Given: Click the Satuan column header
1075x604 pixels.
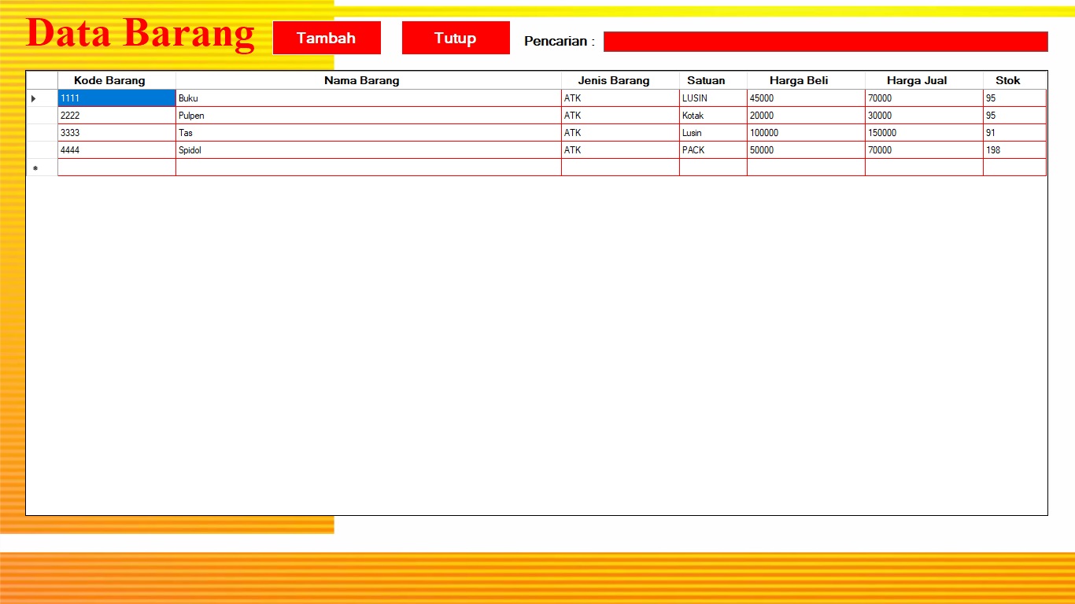Looking at the screenshot, I should coord(713,80).
